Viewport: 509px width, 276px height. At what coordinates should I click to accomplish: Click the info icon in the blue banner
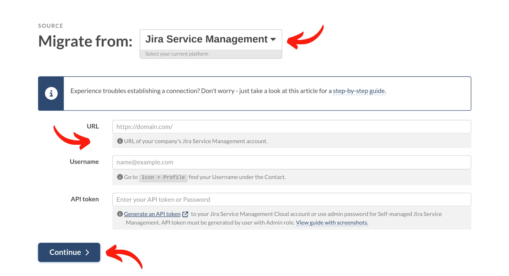pyautogui.click(x=51, y=94)
